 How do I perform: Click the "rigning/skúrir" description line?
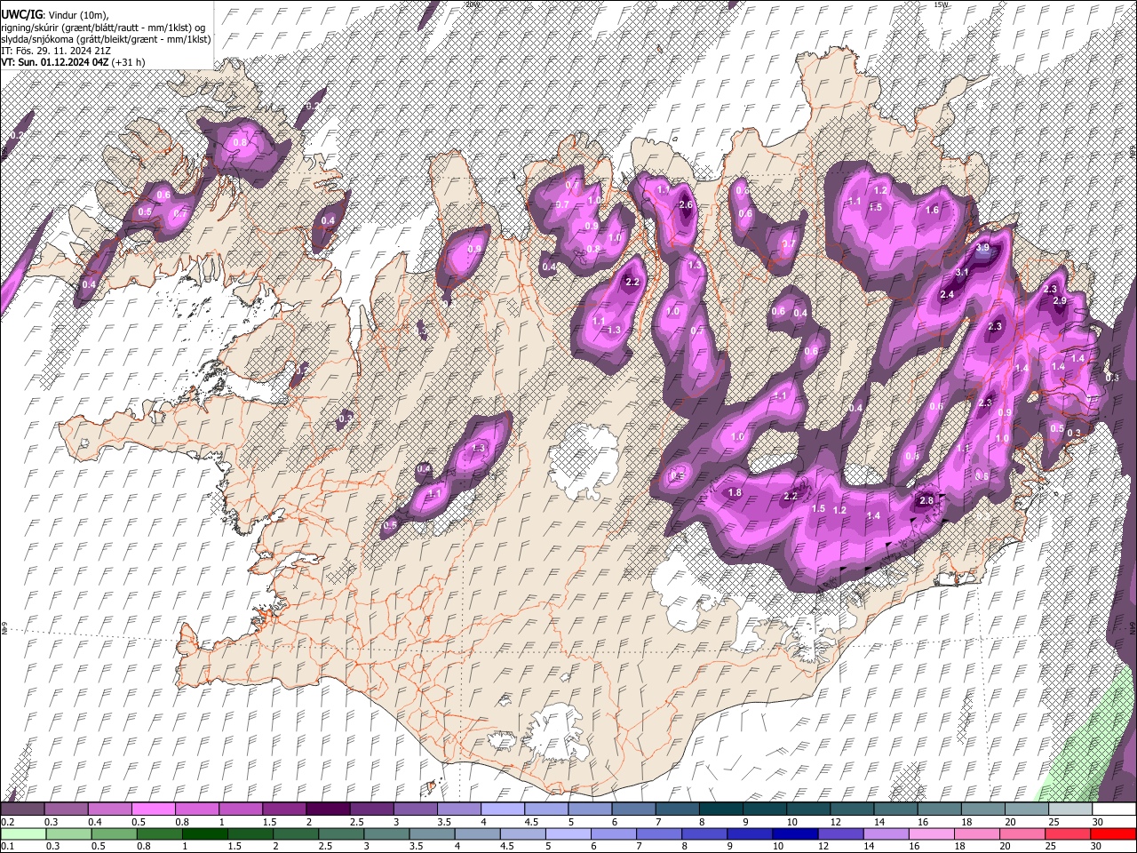[103, 28]
